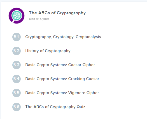Open Basic Crypto Systems: Vigenere Cipher lesson
Image resolution: width=147 pixels, height=119 pixels.
[x=62, y=93]
